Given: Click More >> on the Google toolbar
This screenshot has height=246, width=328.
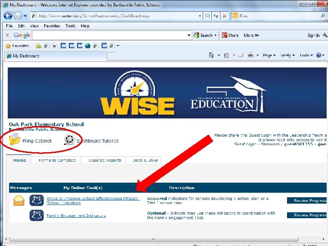Looking at the screenshot, I should [x=251, y=36].
